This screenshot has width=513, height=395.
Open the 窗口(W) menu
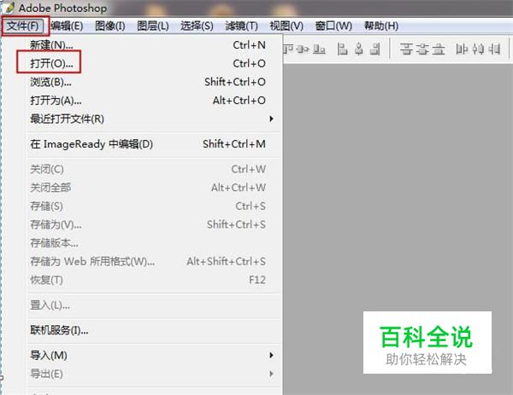[x=333, y=26]
